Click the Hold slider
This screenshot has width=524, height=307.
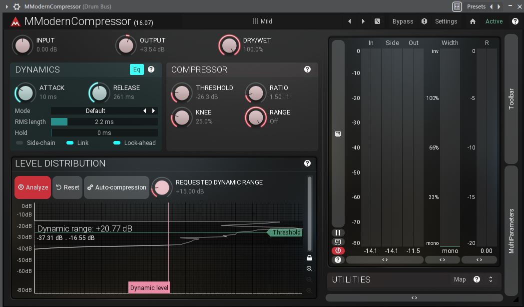pyautogui.click(x=104, y=133)
